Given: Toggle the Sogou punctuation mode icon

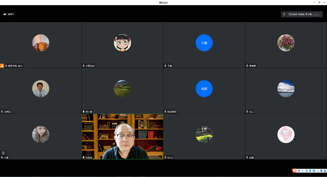Looking at the screenshot, I should (303, 171).
